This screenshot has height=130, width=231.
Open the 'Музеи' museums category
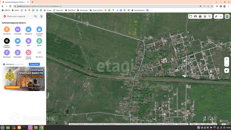click(x=39, y=41)
